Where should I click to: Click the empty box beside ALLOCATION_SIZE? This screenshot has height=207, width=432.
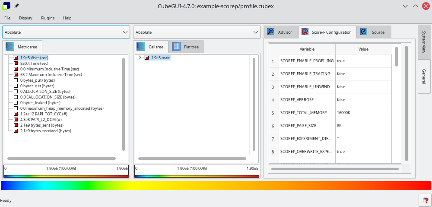pyautogui.click(x=16, y=92)
